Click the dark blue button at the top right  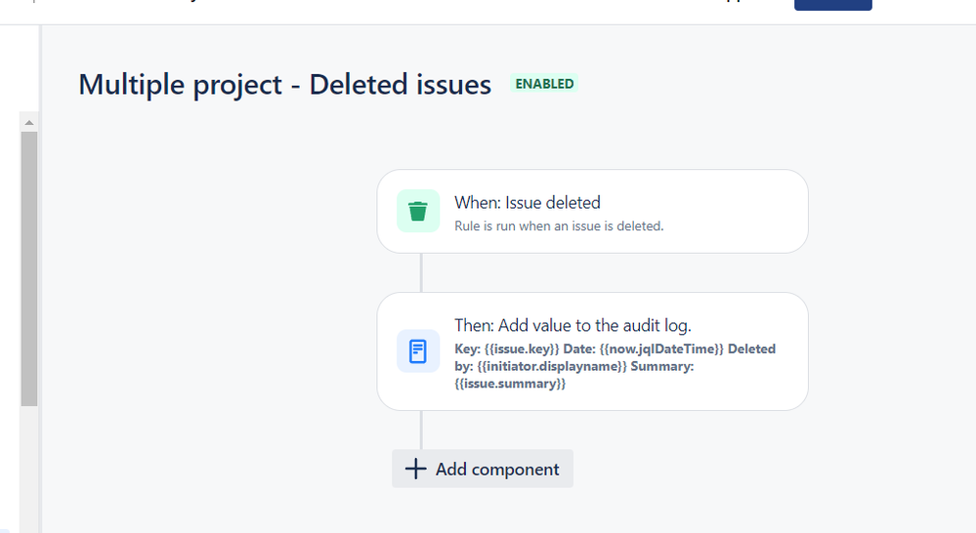point(832,5)
